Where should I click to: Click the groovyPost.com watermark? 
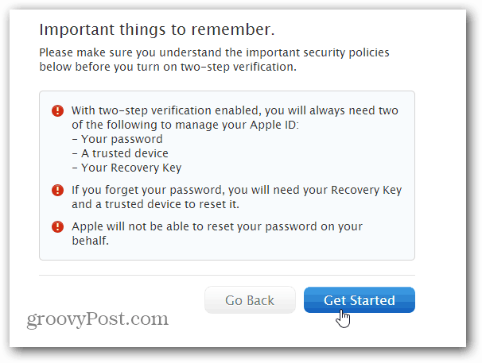98,319
